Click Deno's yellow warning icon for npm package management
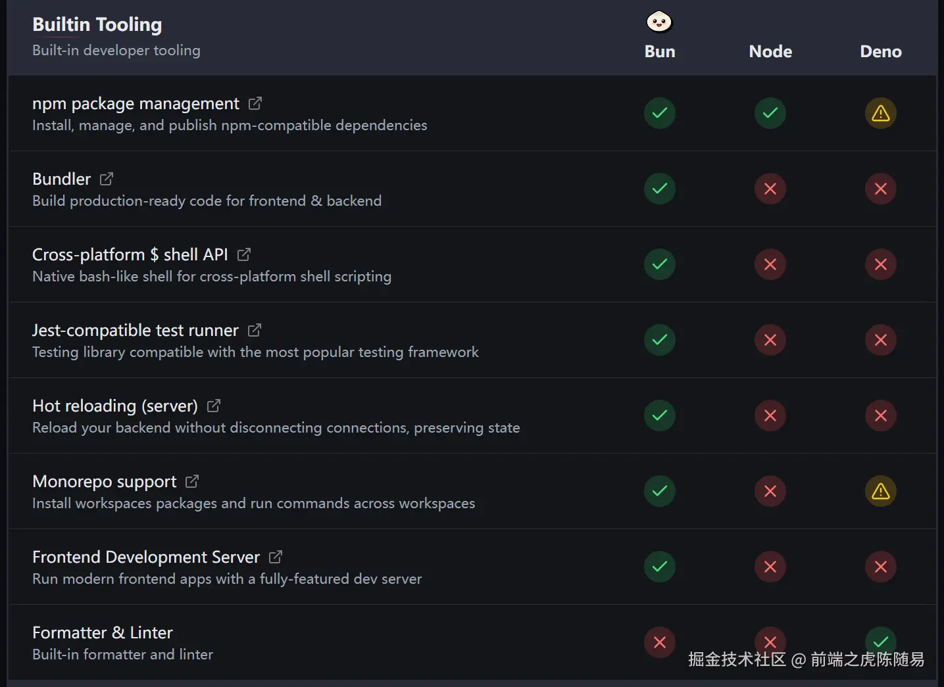Viewport: 944px width, 687px height. [x=881, y=113]
